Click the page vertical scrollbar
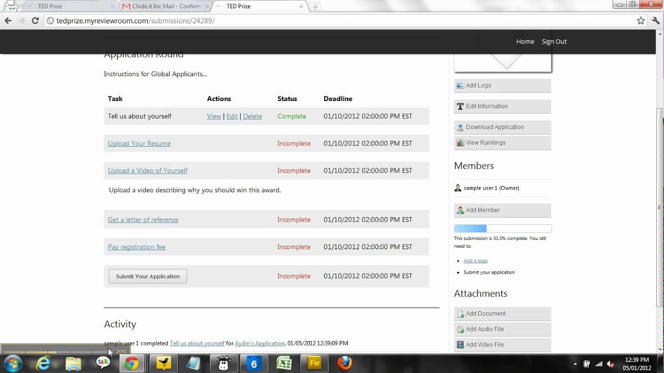 pyautogui.click(x=660, y=207)
